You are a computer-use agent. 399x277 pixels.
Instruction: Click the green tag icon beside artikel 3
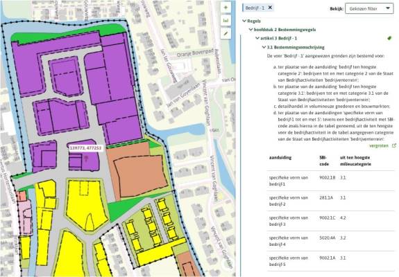(389, 38)
